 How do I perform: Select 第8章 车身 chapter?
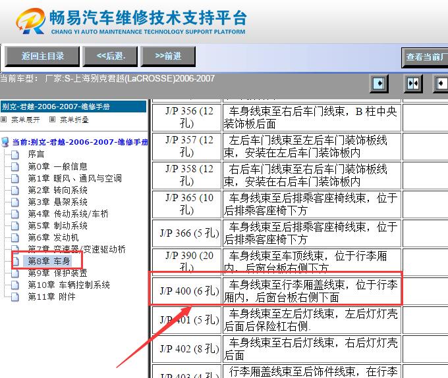(49, 261)
